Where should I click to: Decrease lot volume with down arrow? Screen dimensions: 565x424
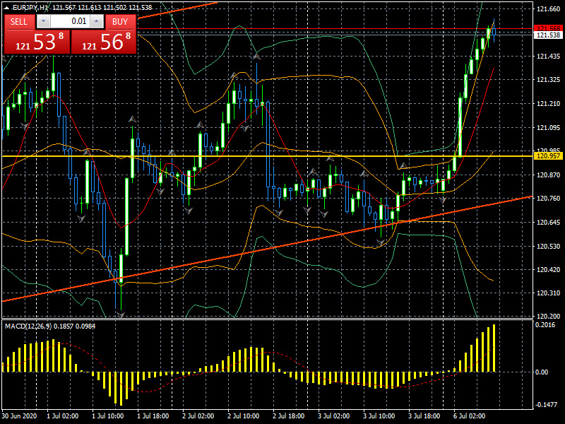coord(44,21)
